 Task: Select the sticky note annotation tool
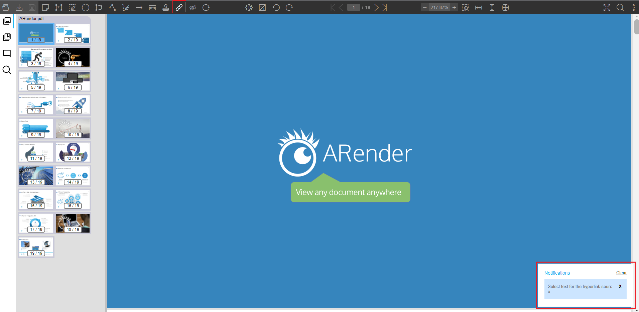click(x=45, y=7)
